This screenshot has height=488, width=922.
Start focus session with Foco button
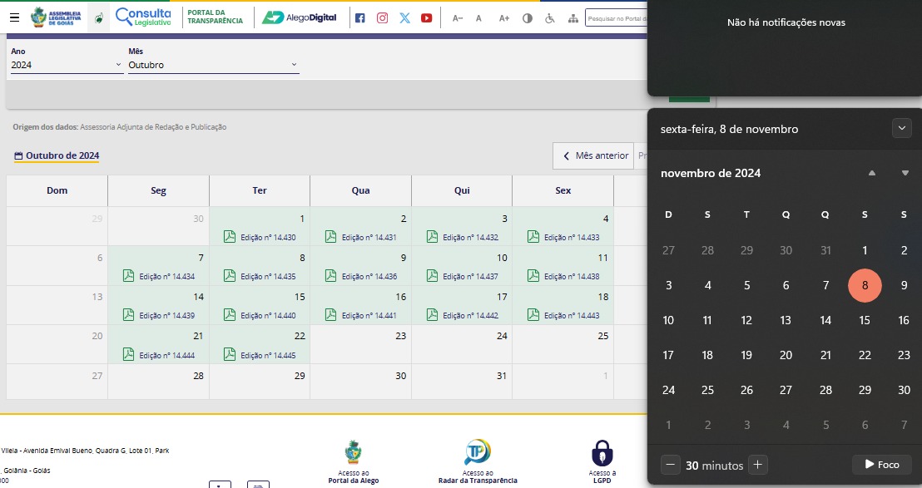881,465
